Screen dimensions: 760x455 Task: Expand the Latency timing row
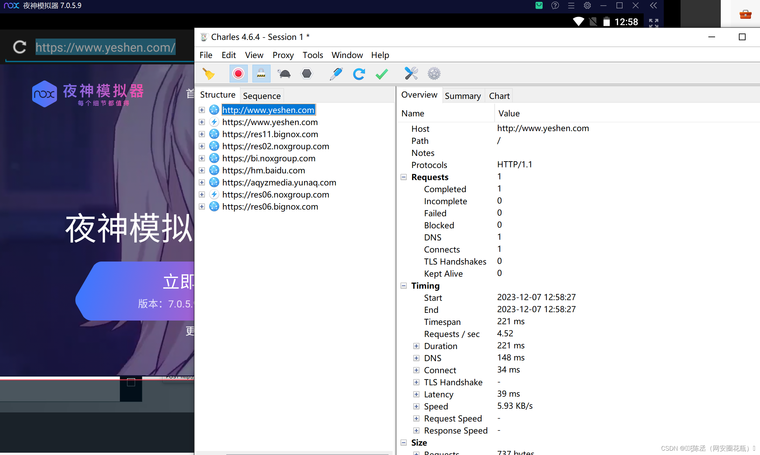[x=416, y=394]
